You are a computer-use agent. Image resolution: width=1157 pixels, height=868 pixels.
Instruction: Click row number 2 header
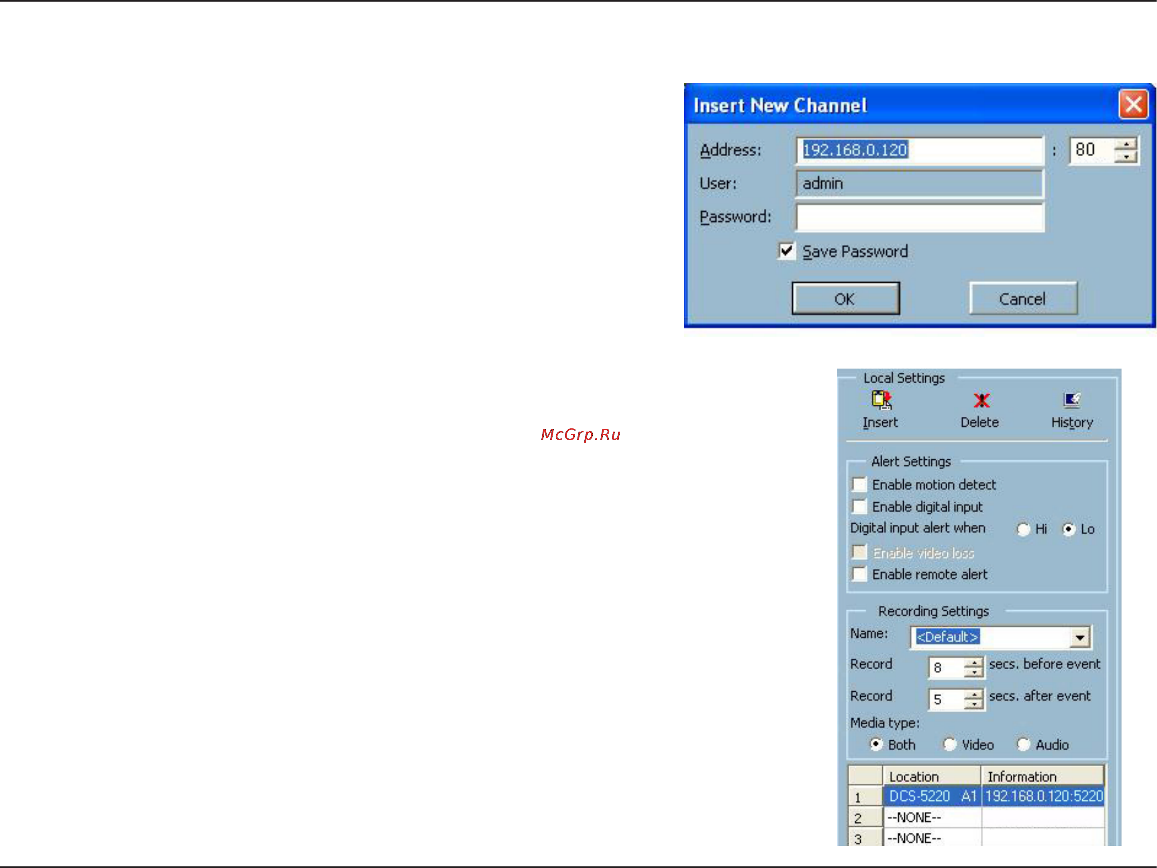(x=865, y=818)
